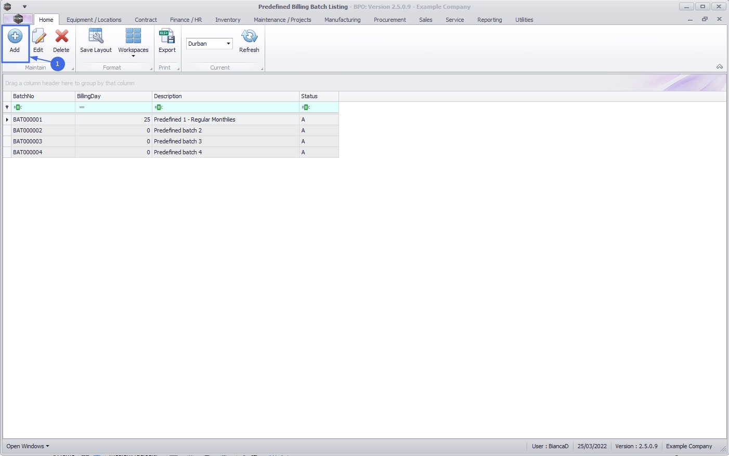This screenshot has height=456, width=729.
Task: Export the listing to a spreadsheet
Action: [167, 41]
